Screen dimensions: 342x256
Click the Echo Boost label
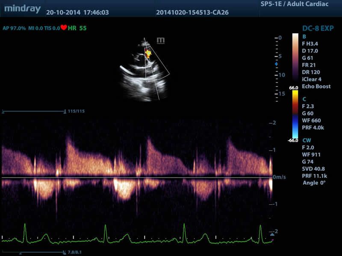click(316, 87)
